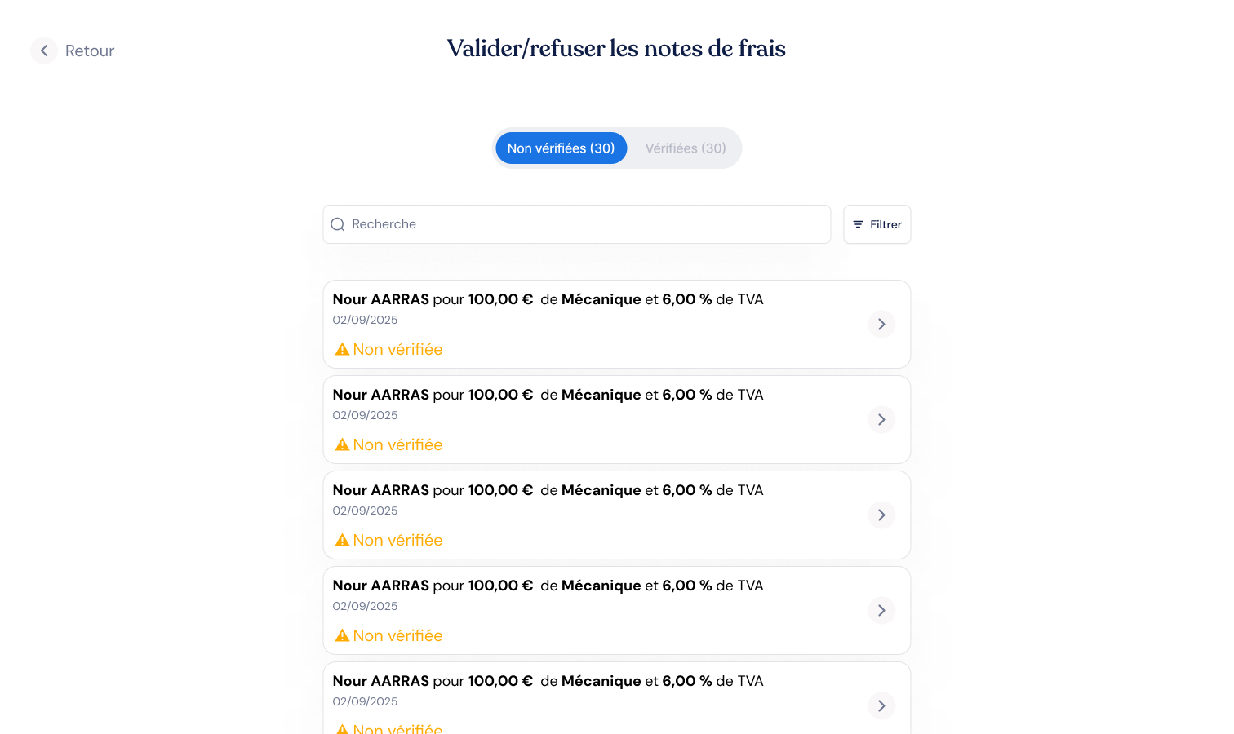Click the magnifying glass search icon
This screenshot has width=1234, height=734.
[x=337, y=224]
